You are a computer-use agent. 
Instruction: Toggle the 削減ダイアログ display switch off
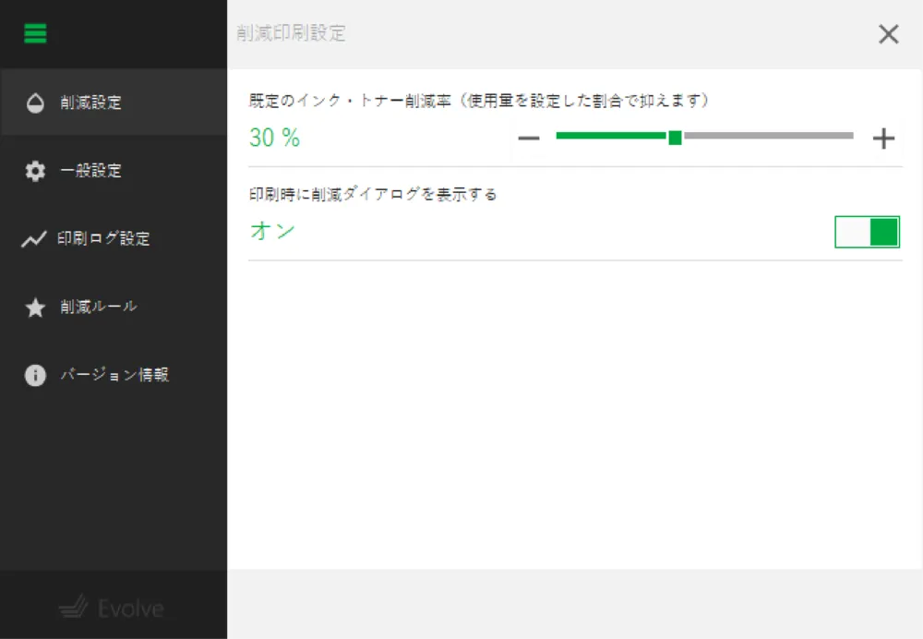[x=867, y=232]
